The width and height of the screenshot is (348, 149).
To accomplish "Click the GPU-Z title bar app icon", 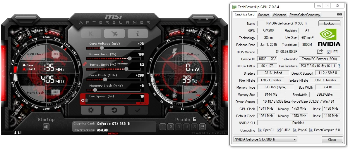I will (x=234, y=7).
